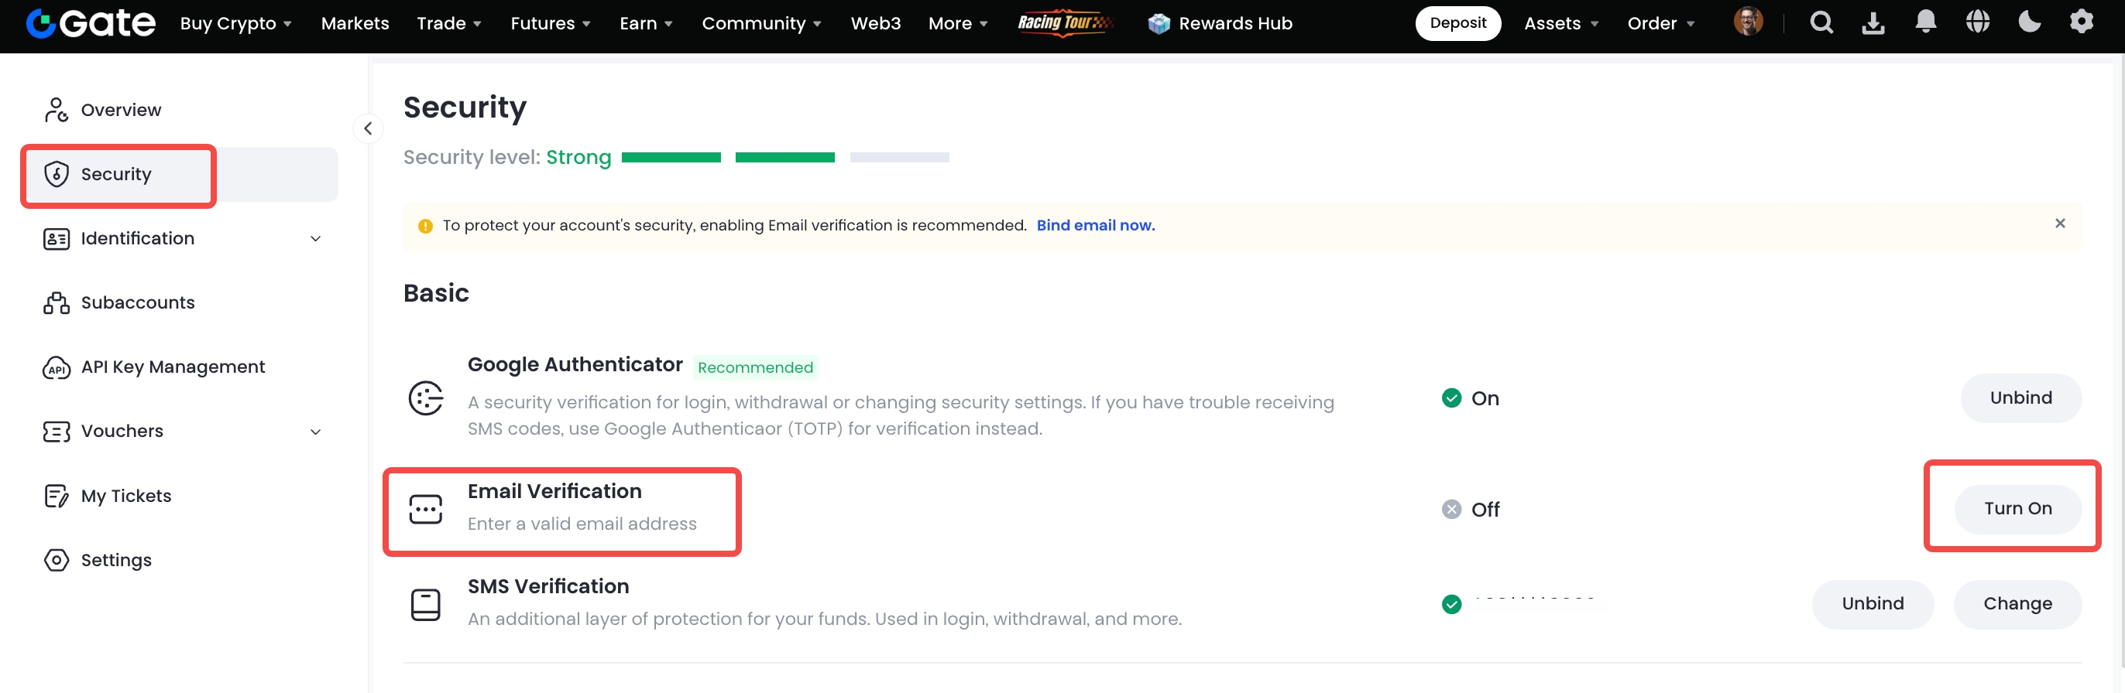Viewport: 2125px width, 693px height.
Task: Select API Key Management in sidebar
Action: tap(173, 367)
